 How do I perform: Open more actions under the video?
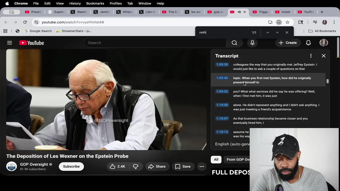202,167
